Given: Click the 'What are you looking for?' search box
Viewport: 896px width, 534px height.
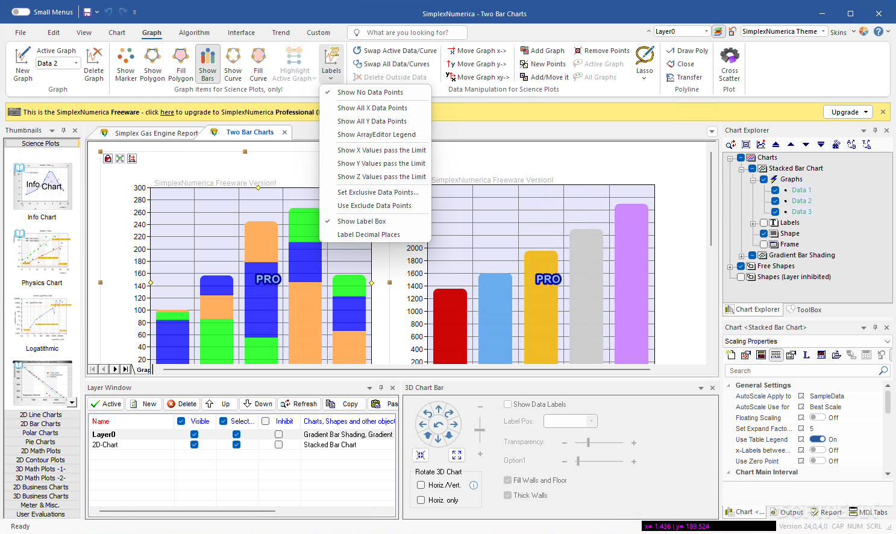Looking at the screenshot, I should coord(407,33).
